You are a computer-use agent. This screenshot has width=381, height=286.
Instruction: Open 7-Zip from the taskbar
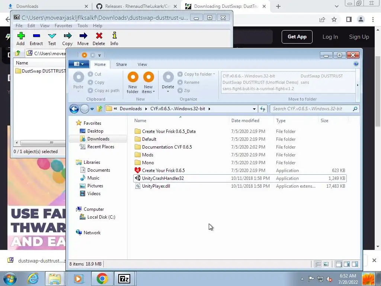[124, 279]
